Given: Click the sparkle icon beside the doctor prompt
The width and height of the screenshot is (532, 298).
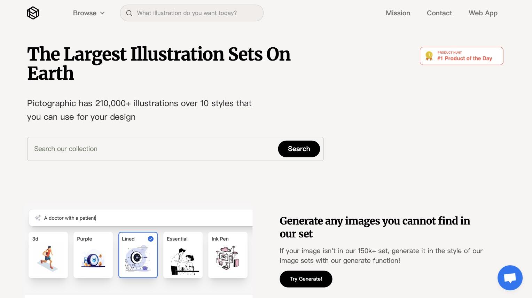Looking at the screenshot, I should point(38,218).
